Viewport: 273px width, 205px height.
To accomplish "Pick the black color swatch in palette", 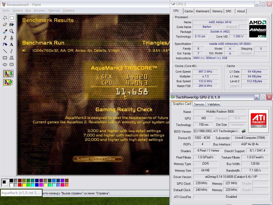I will (x=11, y=180).
